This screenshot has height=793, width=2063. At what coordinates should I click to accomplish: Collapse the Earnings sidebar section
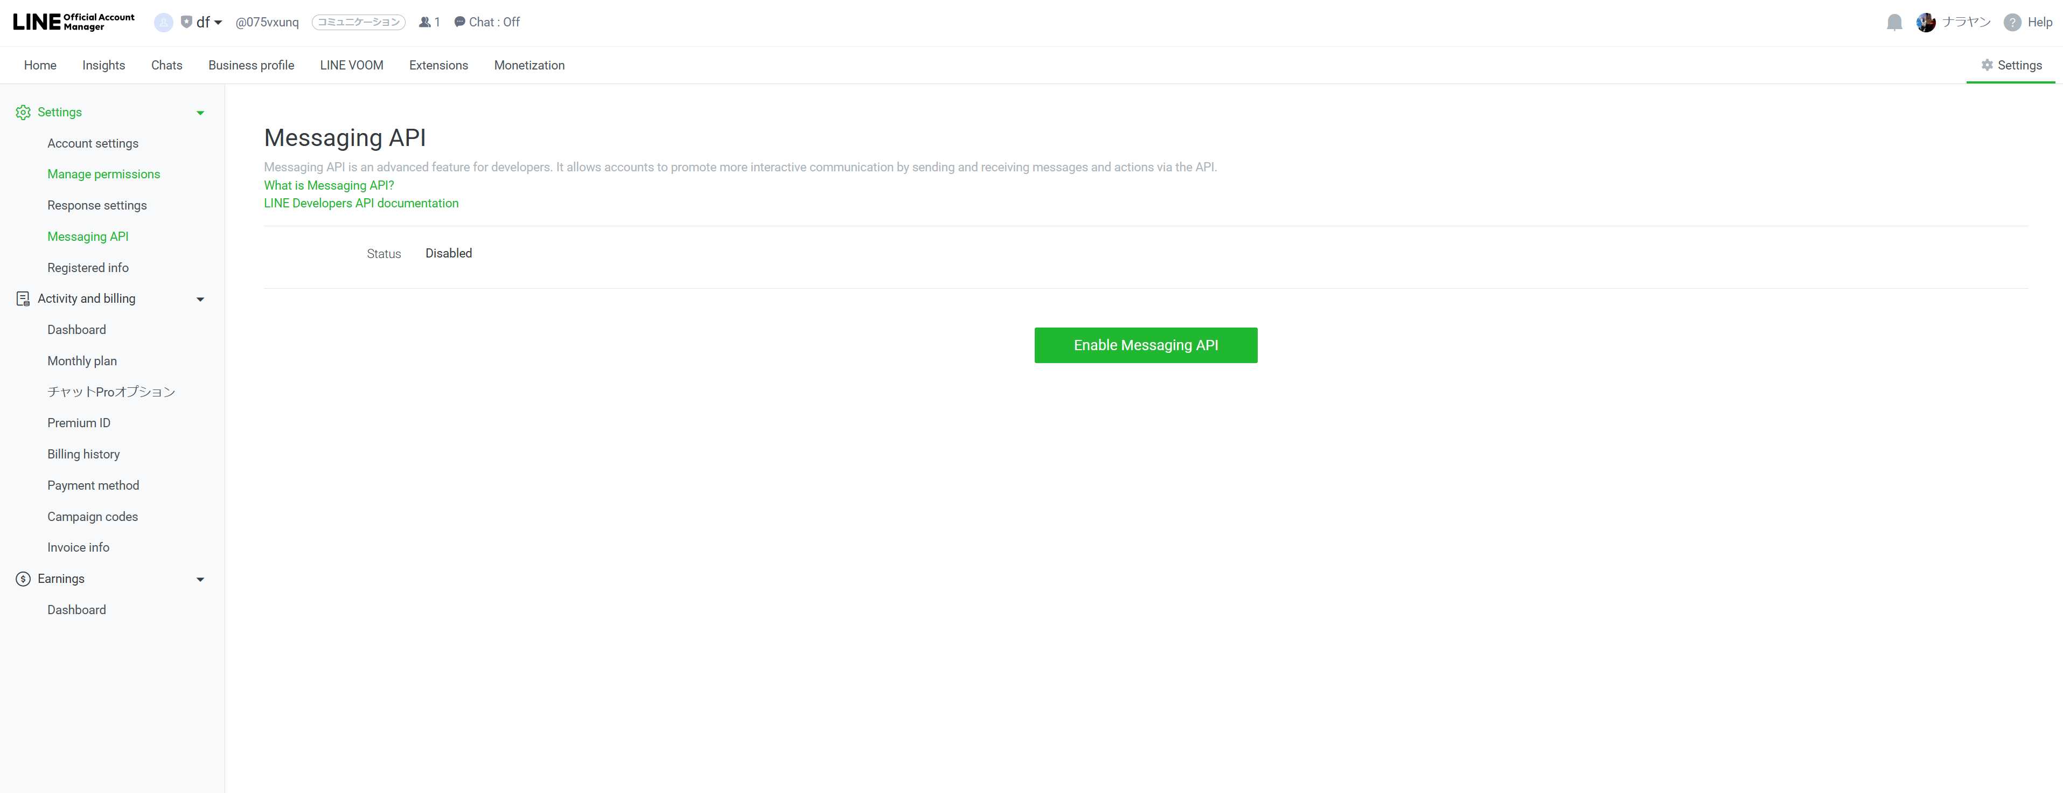(x=200, y=579)
